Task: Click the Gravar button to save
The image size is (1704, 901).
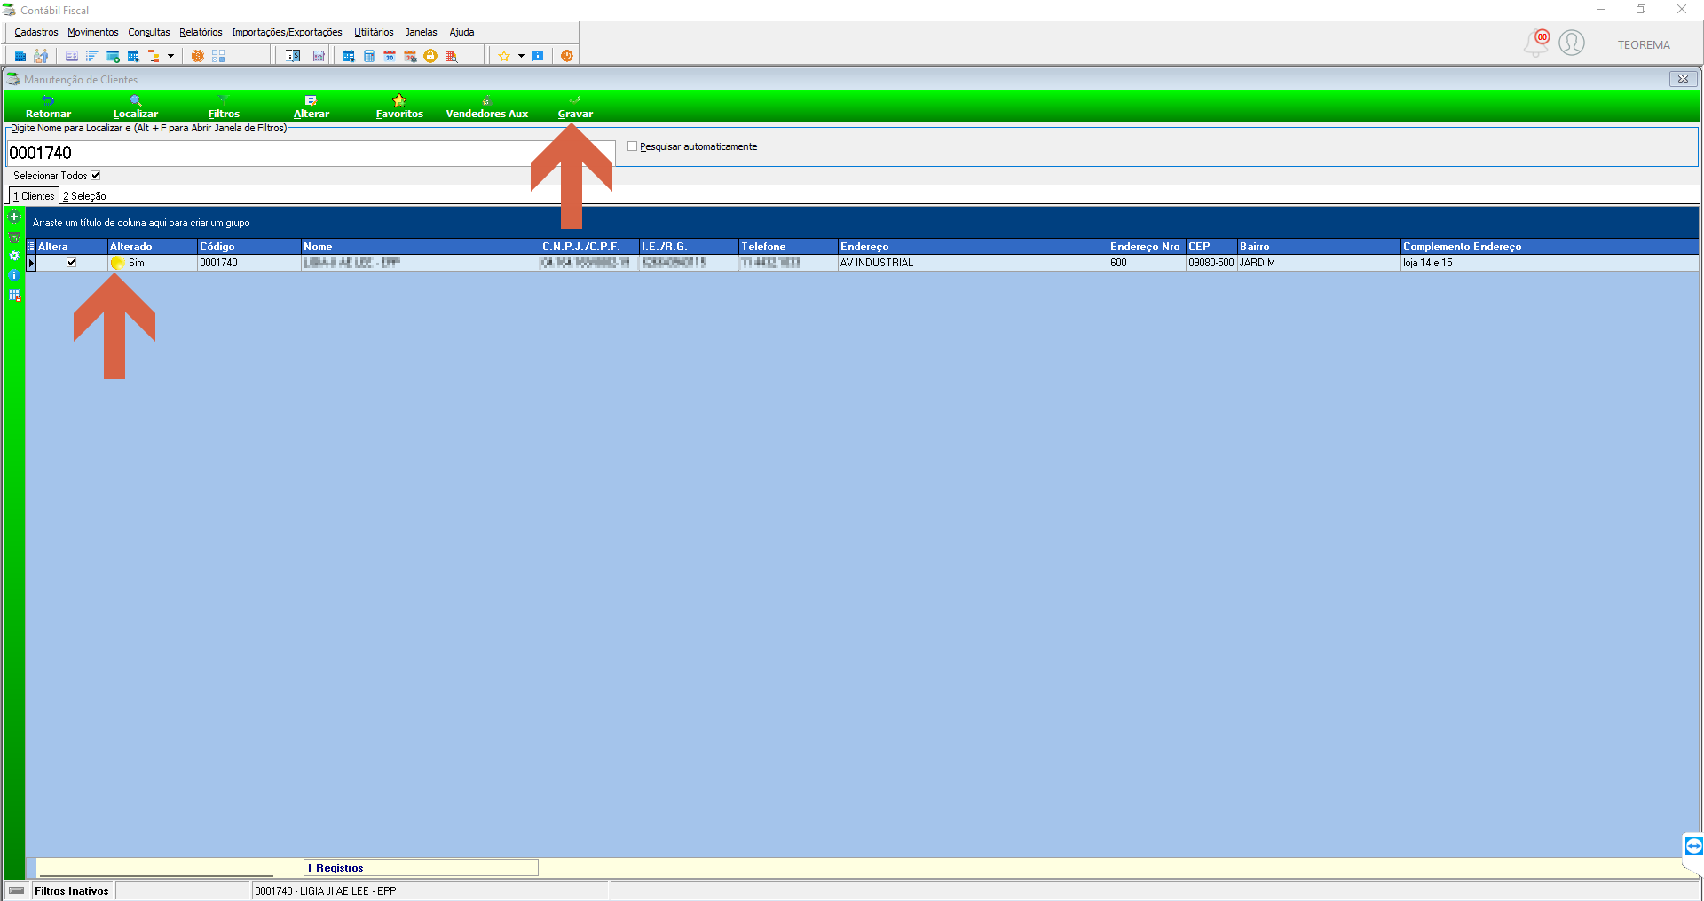Action: pyautogui.click(x=575, y=107)
